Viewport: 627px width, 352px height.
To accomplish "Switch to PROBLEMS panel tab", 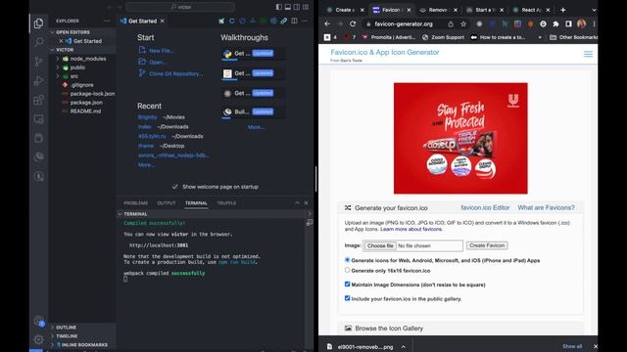I will tap(135, 203).
